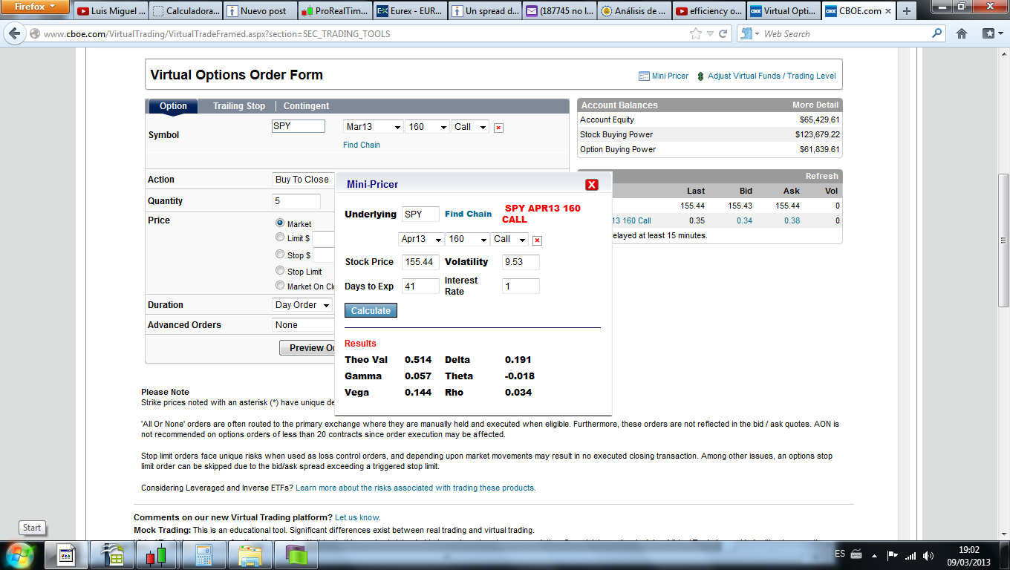Screen dimensions: 1010x570
Task: Click Find Chain link in Mini-Pricer
Action: (x=468, y=214)
